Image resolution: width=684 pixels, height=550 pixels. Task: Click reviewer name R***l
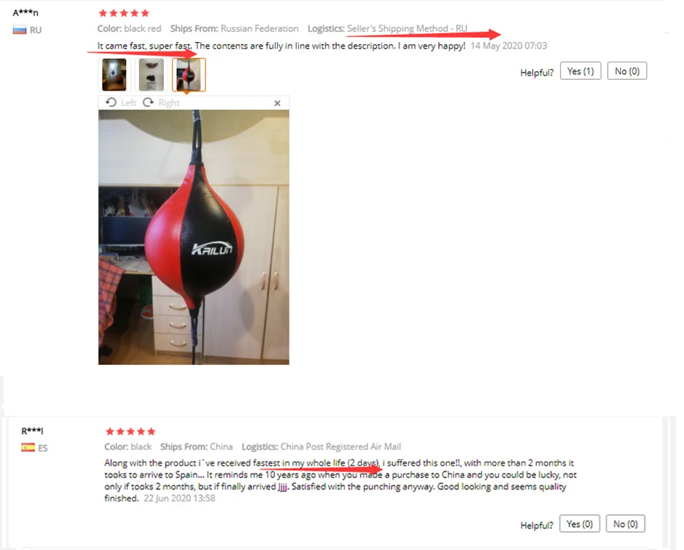click(33, 431)
